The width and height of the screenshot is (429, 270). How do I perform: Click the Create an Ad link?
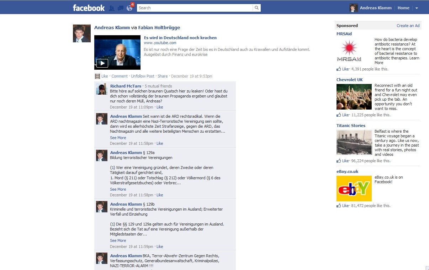click(408, 26)
